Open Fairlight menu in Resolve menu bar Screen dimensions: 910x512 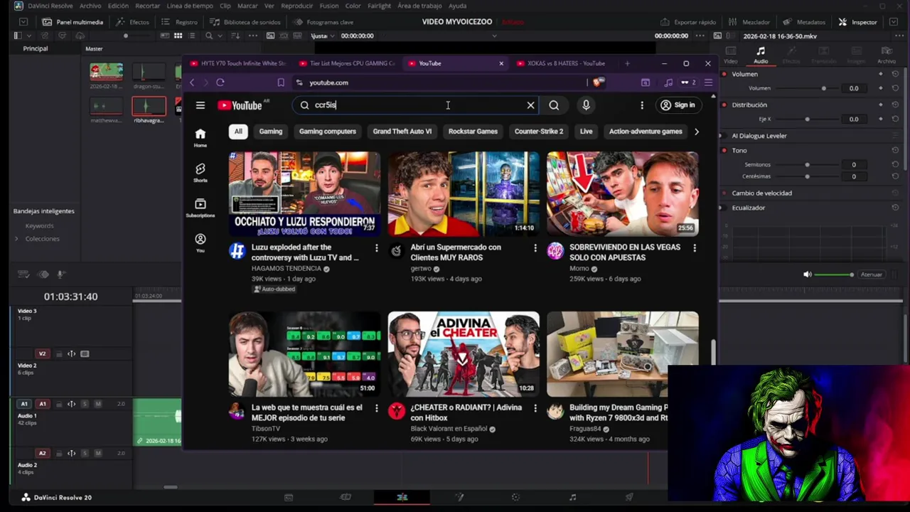coord(380,6)
